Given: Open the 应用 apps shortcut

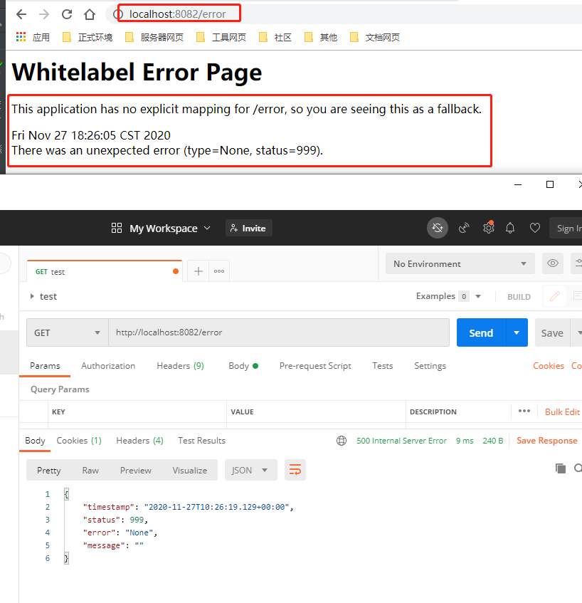Looking at the screenshot, I should tap(33, 37).
